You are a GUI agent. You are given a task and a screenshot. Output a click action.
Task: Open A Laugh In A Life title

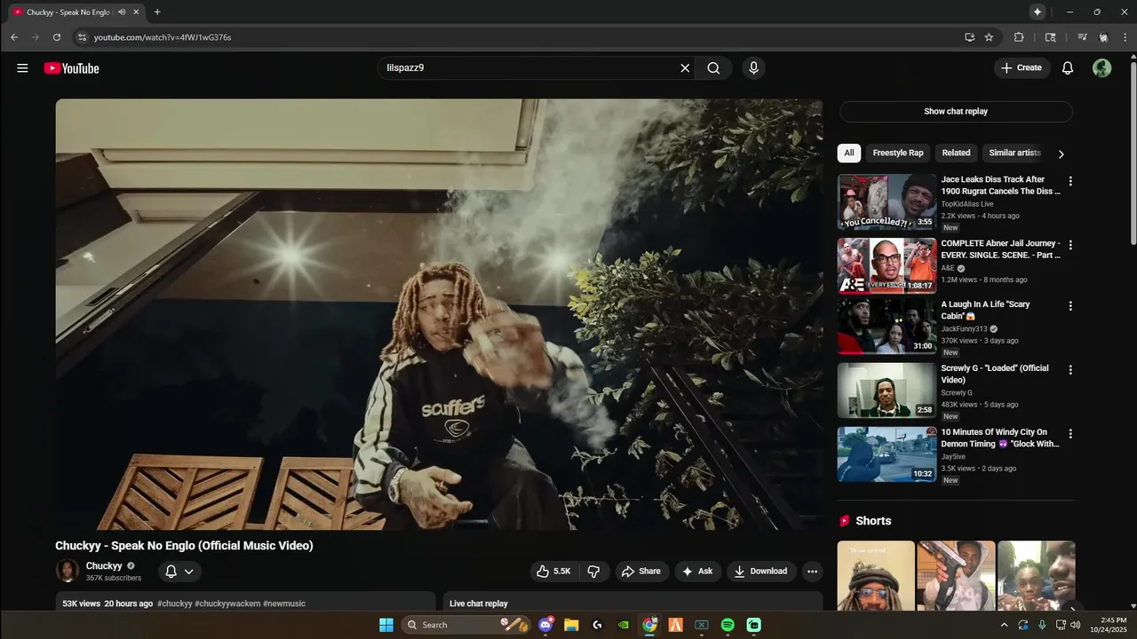coord(986,310)
